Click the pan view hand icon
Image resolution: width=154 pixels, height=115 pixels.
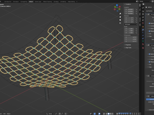coord(120,17)
